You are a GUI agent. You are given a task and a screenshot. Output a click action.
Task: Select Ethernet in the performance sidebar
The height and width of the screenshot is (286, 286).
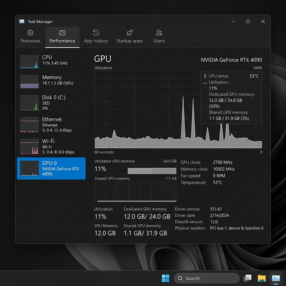point(51,124)
